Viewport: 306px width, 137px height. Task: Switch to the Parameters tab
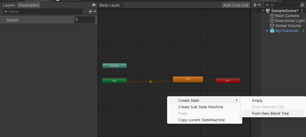pos(29,5)
